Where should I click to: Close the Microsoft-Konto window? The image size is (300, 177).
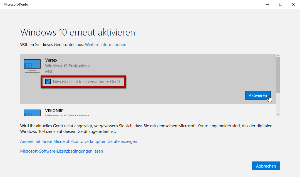(x=293, y=4)
